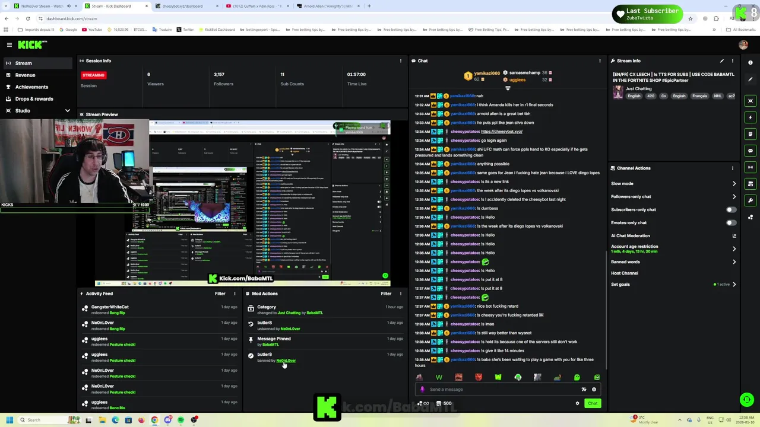The height and width of the screenshot is (427, 760).
Task: Toggle Subscribers-only chat
Action: click(731, 209)
